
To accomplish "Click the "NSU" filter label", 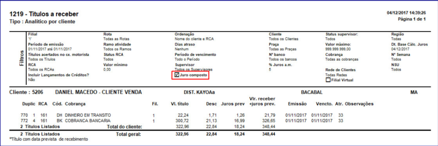I will (395, 65).
